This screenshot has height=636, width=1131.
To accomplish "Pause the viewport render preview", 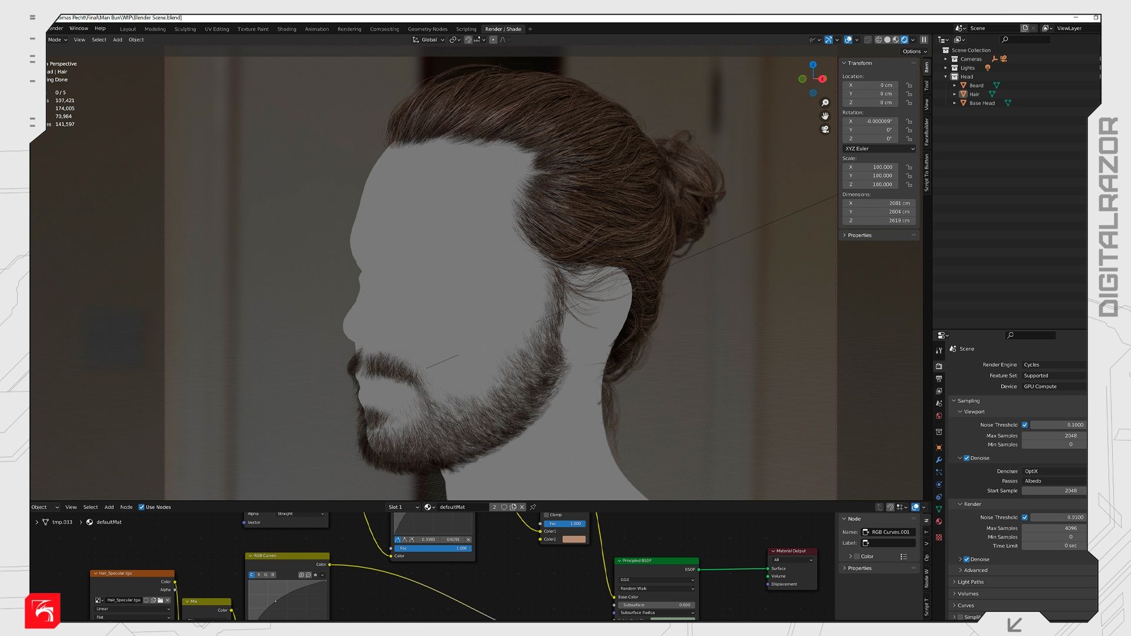I will pyautogui.click(x=924, y=40).
